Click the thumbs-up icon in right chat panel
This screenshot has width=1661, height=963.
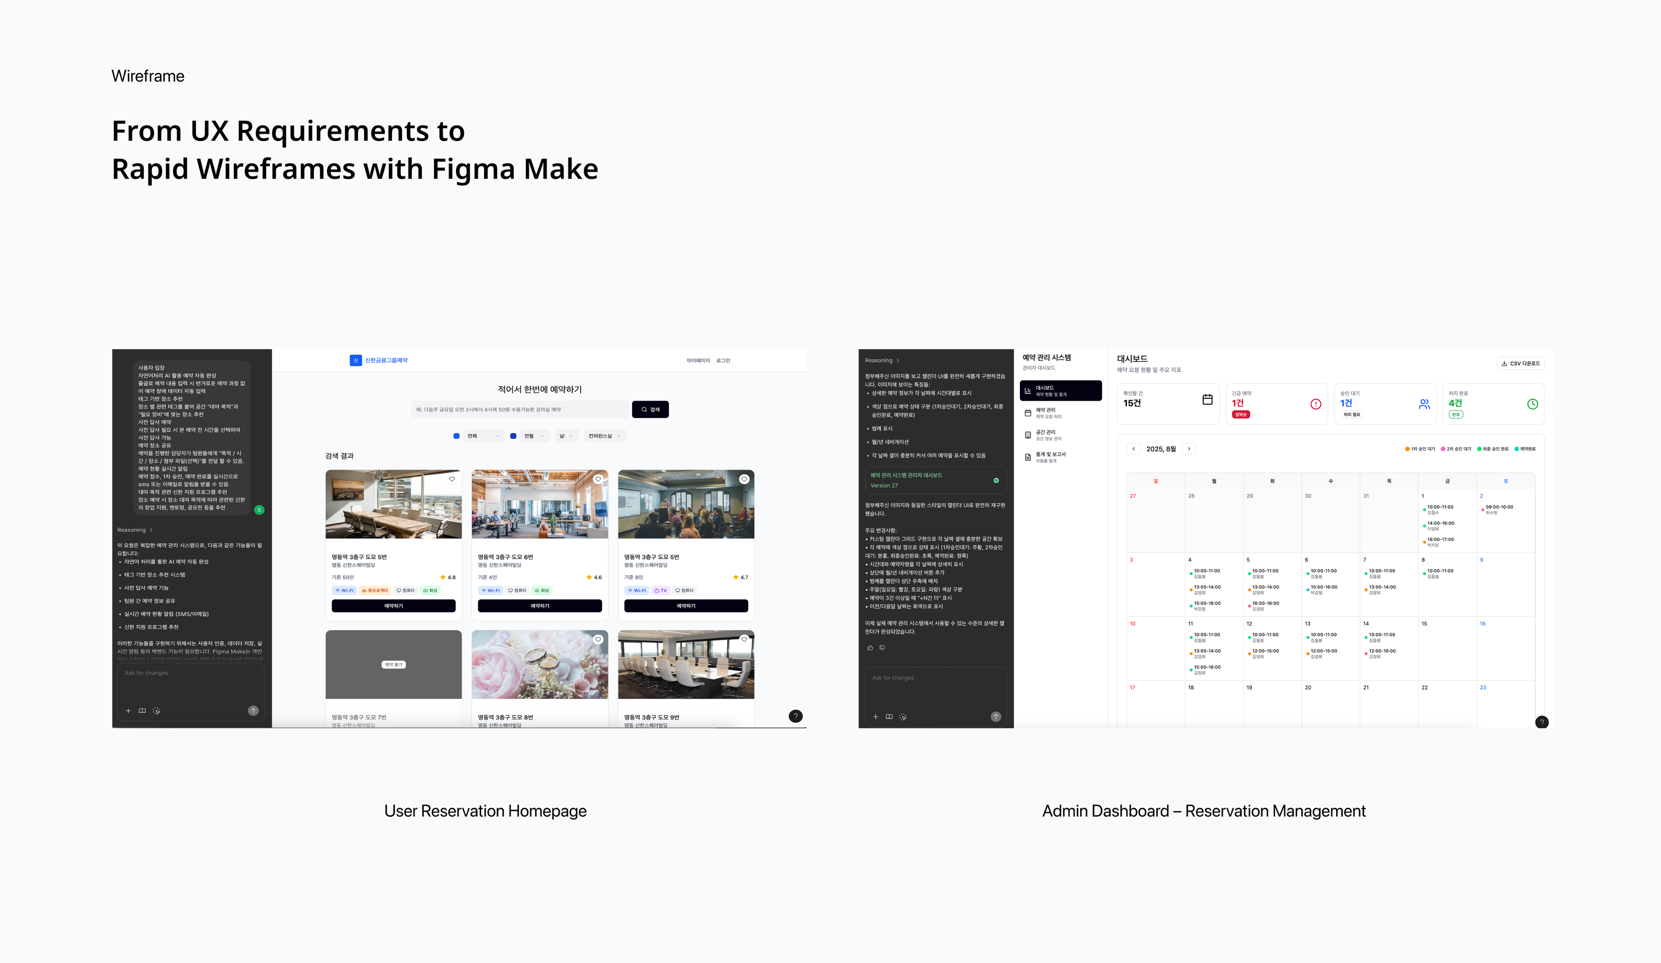tap(870, 648)
